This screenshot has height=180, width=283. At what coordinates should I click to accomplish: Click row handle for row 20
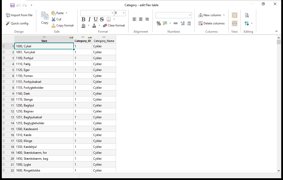click(x=4, y=159)
